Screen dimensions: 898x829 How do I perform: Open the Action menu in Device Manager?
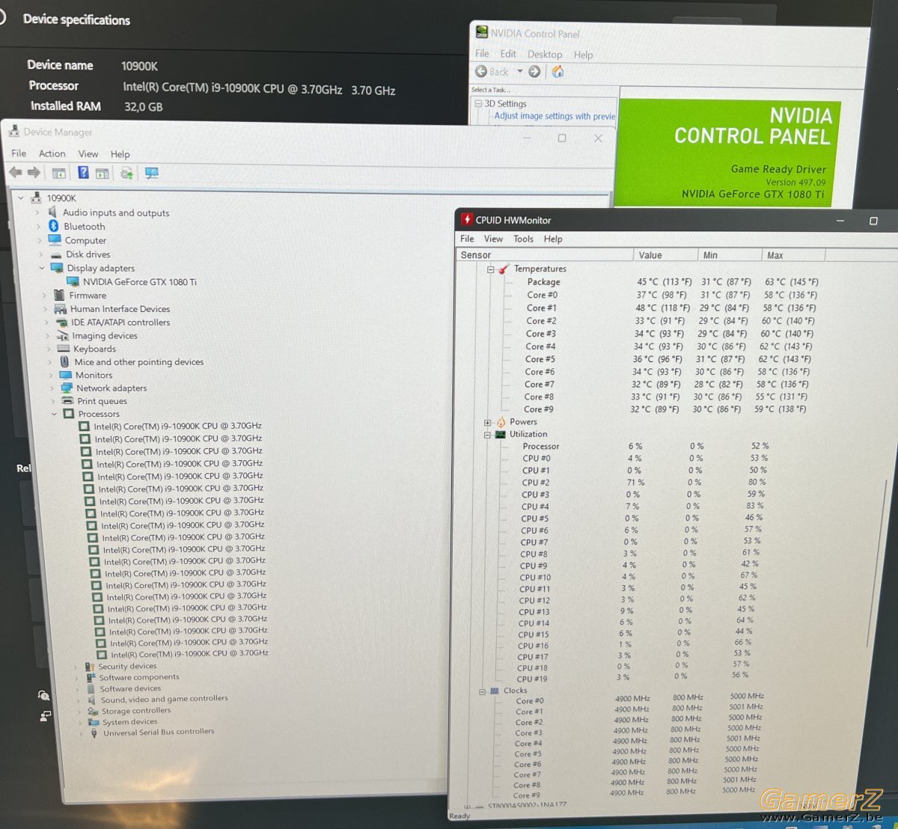pyautogui.click(x=52, y=153)
